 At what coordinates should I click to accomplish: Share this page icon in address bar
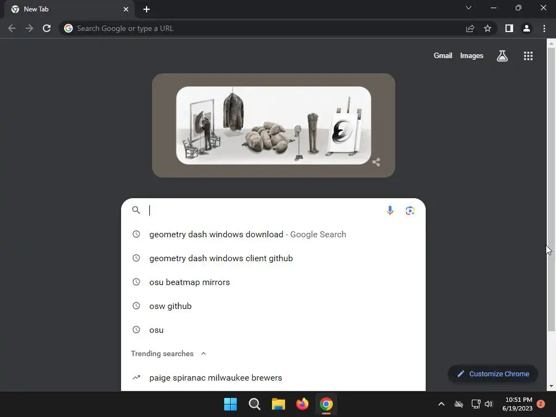pos(470,28)
